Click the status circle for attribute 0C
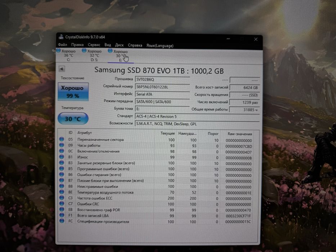 (62, 151)
